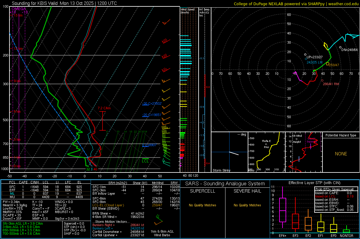Image resolution: width=360 pixels, height=239 pixels.
Task: Click the DN=248/64 hodograph label
Action: (x=349, y=50)
